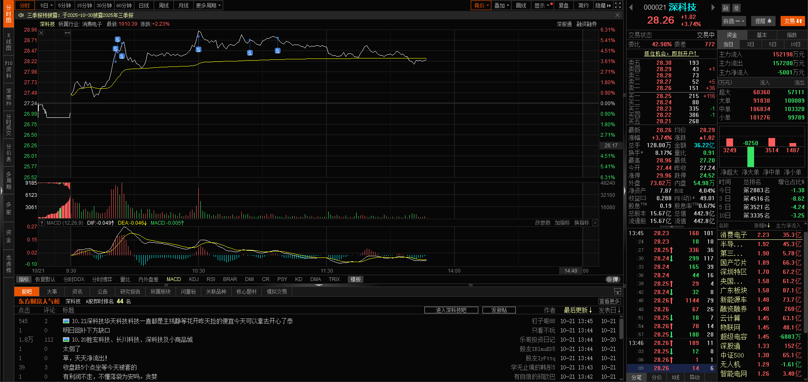Toggle 内外盘差 indicator
Screen dimensions: 808x382
pos(148,279)
